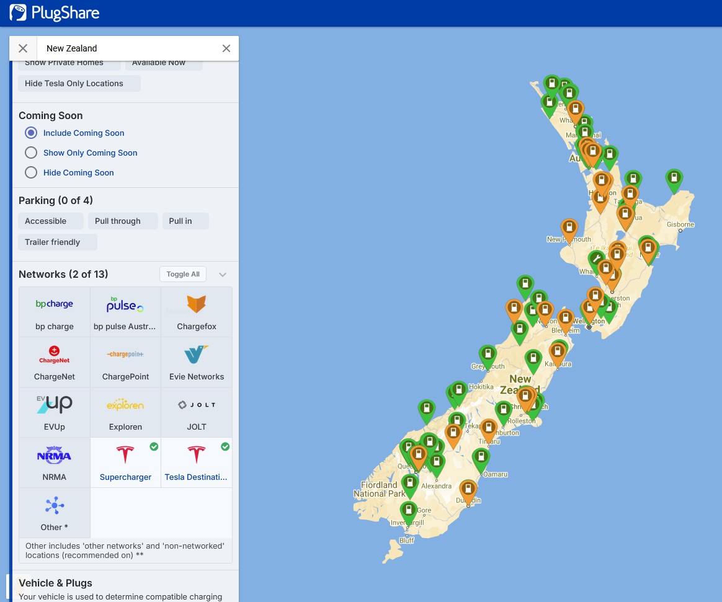722x602 pixels.
Task: Click Toggle All networks button
Action: [183, 274]
